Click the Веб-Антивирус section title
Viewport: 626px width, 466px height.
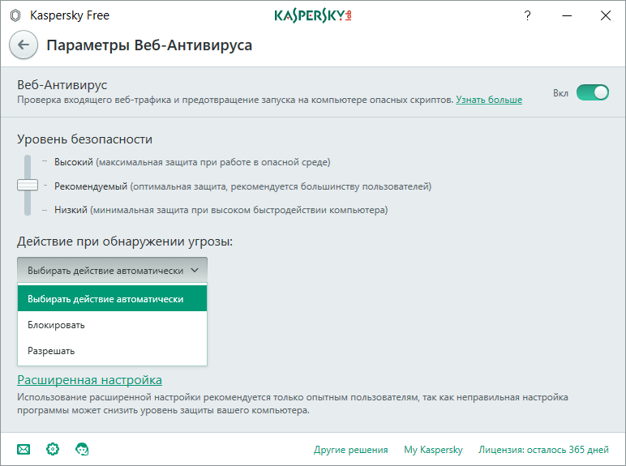[x=62, y=84]
